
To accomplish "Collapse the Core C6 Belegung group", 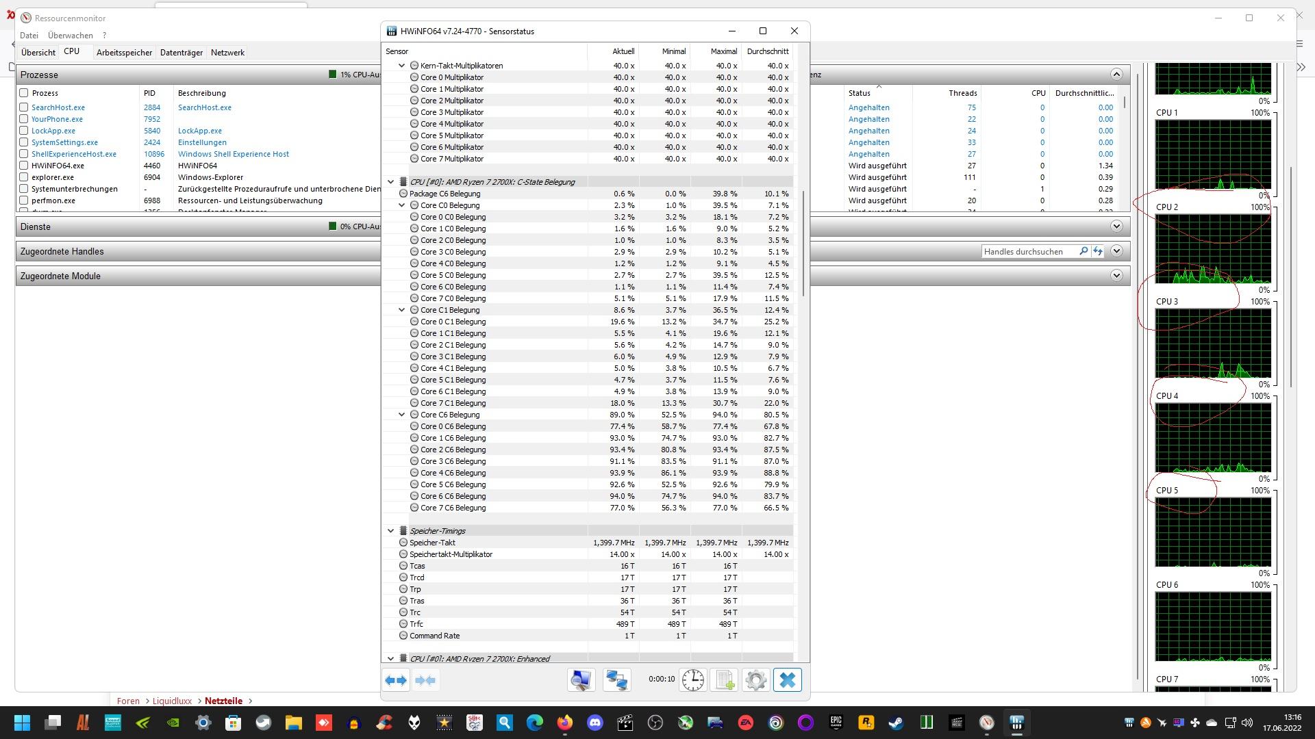I will coord(402,415).
